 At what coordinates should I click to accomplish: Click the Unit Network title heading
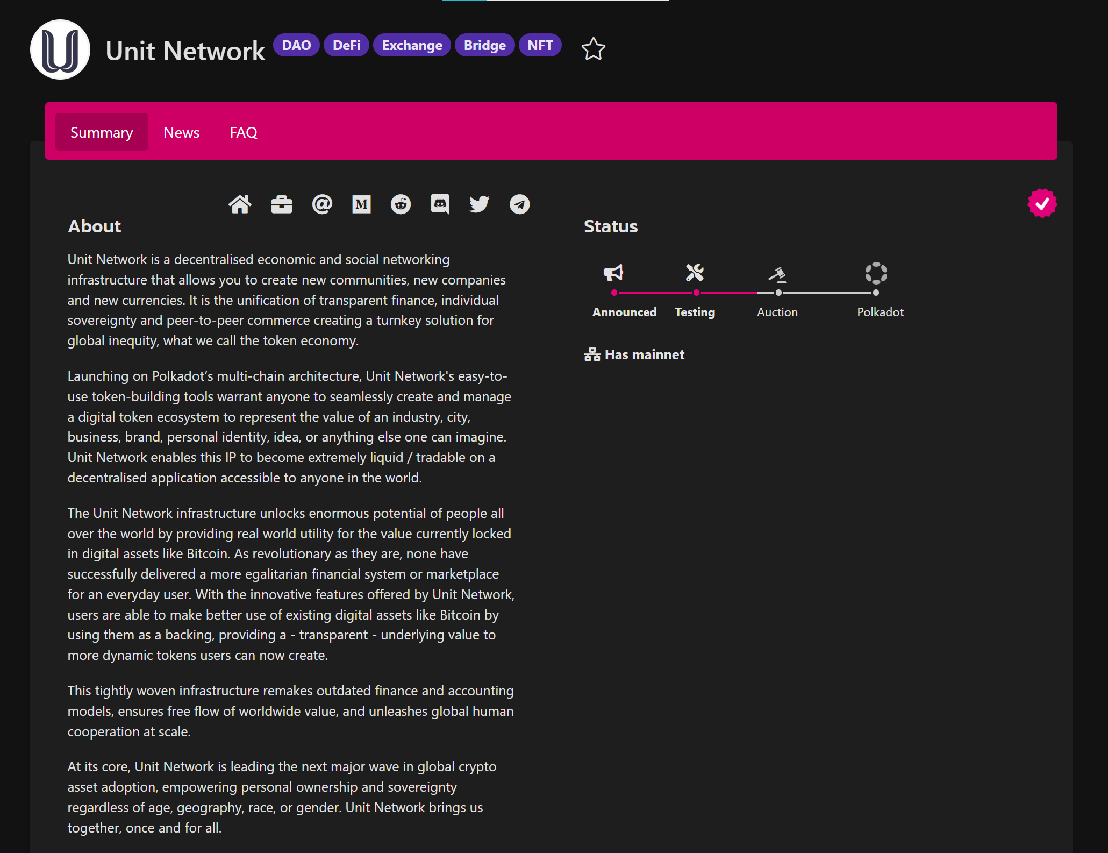(185, 51)
